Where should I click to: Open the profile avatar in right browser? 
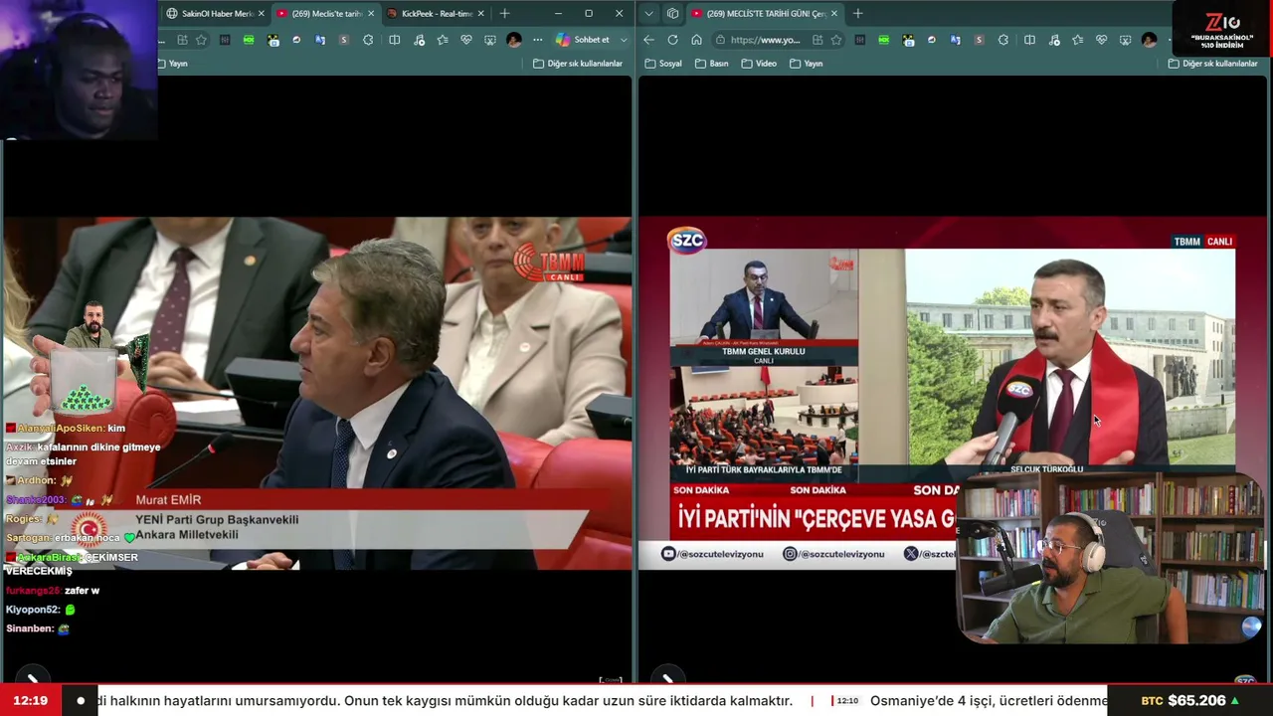click(x=1149, y=40)
